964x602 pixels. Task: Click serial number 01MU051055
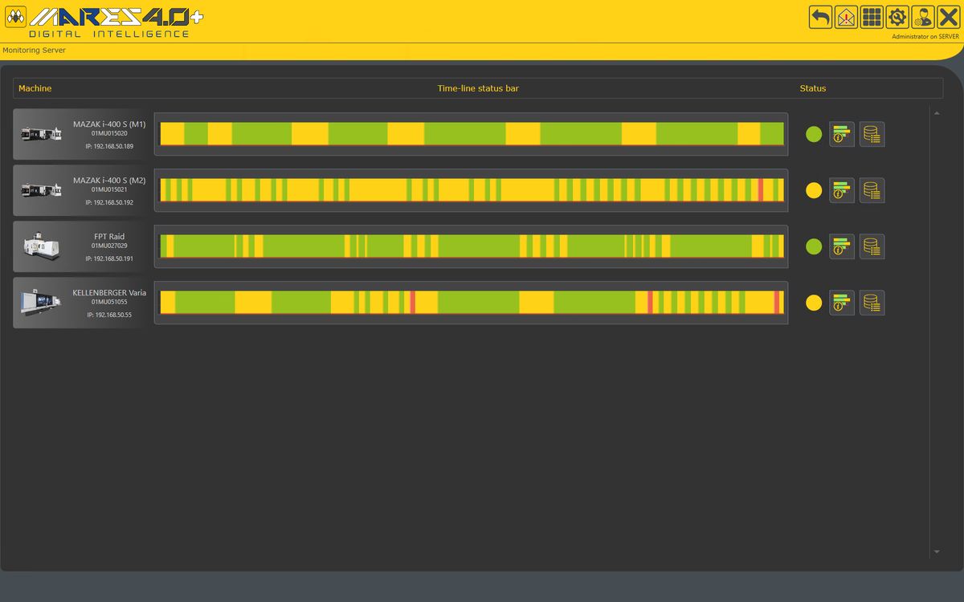[x=109, y=303]
